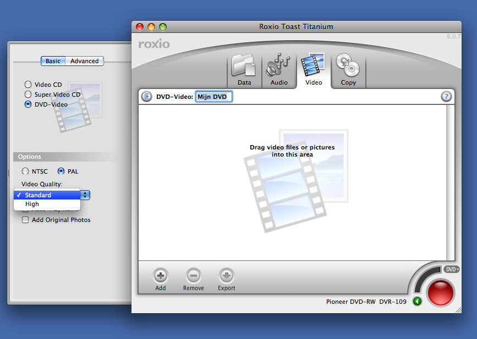Open the DVD disc type dropdown
The height and width of the screenshot is (339, 477).
[452, 269]
